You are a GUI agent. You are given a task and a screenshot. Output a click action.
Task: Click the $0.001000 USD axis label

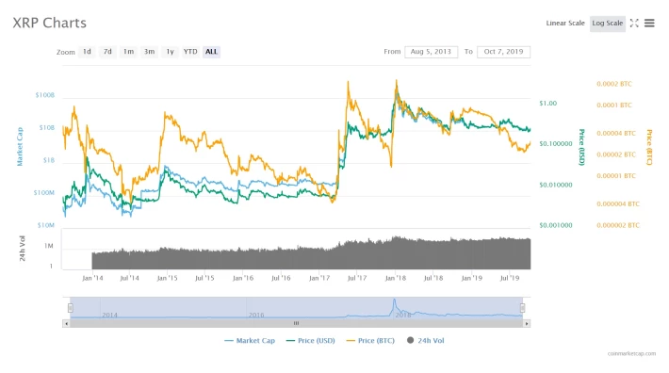coord(556,225)
